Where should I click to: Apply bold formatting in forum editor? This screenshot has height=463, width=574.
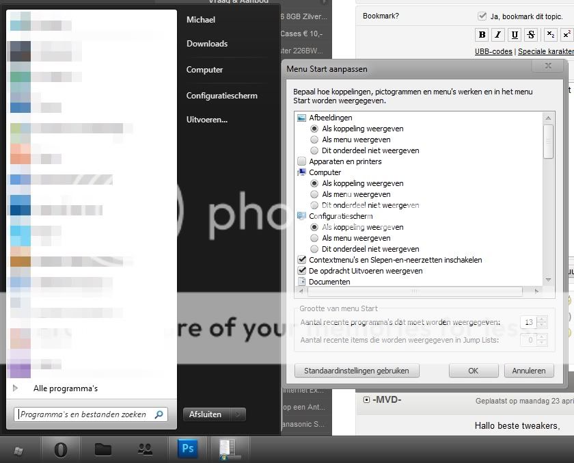[482, 35]
